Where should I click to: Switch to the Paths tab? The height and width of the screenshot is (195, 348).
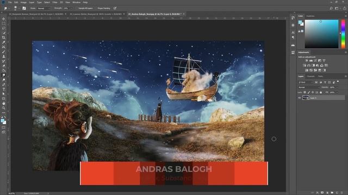coord(320,76)
